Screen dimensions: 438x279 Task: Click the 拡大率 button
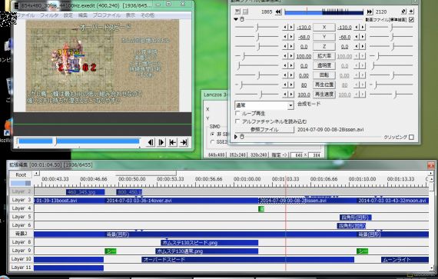click(x=324, y=56)
